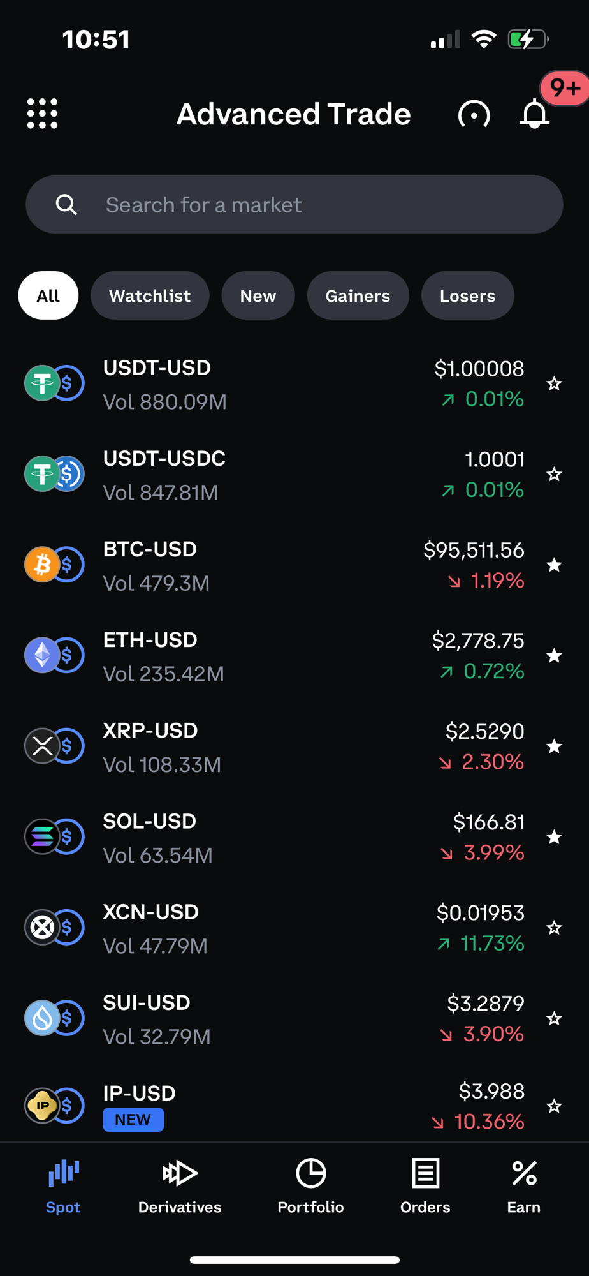
Task: Unstar BTC-USD from the watchlist
Action: (554, 565)
